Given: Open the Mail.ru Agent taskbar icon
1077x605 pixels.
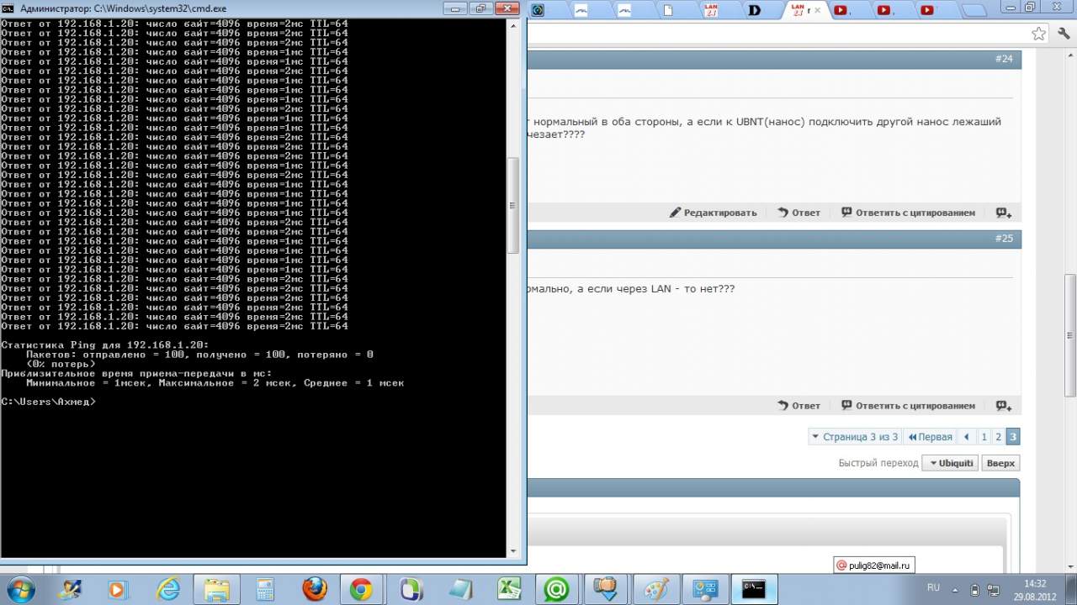Looking at the screenshot, I should pos(556,590).
